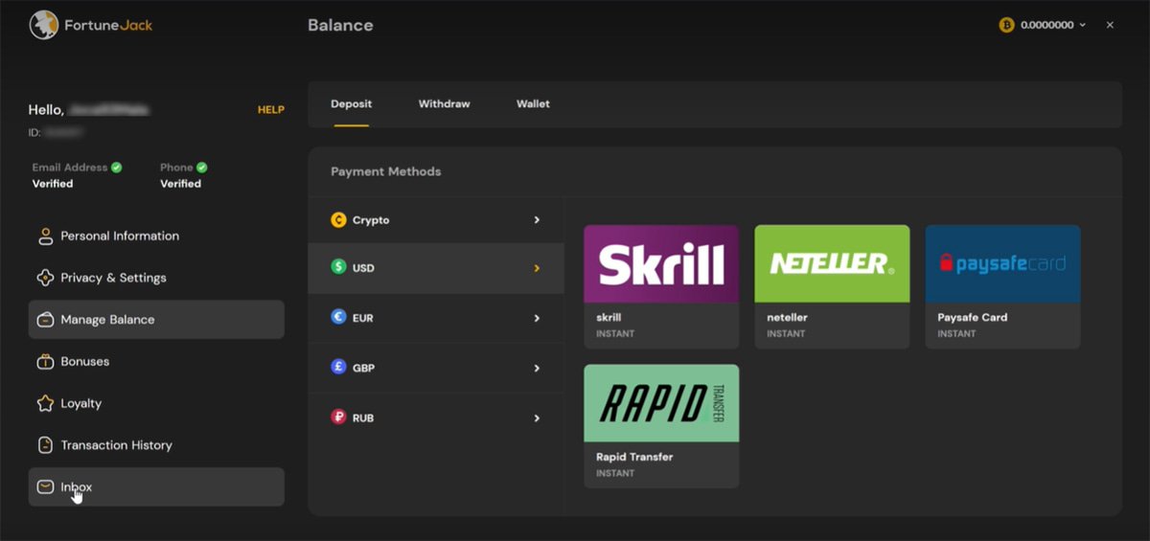Click the Crypto coin icon
This screenshot has height=541, width=1150.
click(338, 220)
